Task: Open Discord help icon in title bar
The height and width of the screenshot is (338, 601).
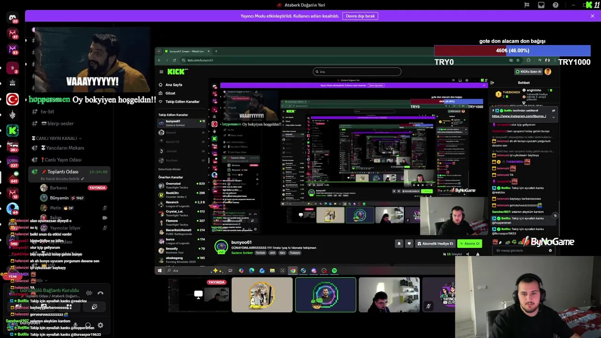Action: (556, 5)
